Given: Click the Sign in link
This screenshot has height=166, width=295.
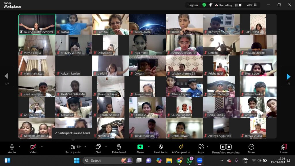Looking at the screenshot, I should (193, 5).
